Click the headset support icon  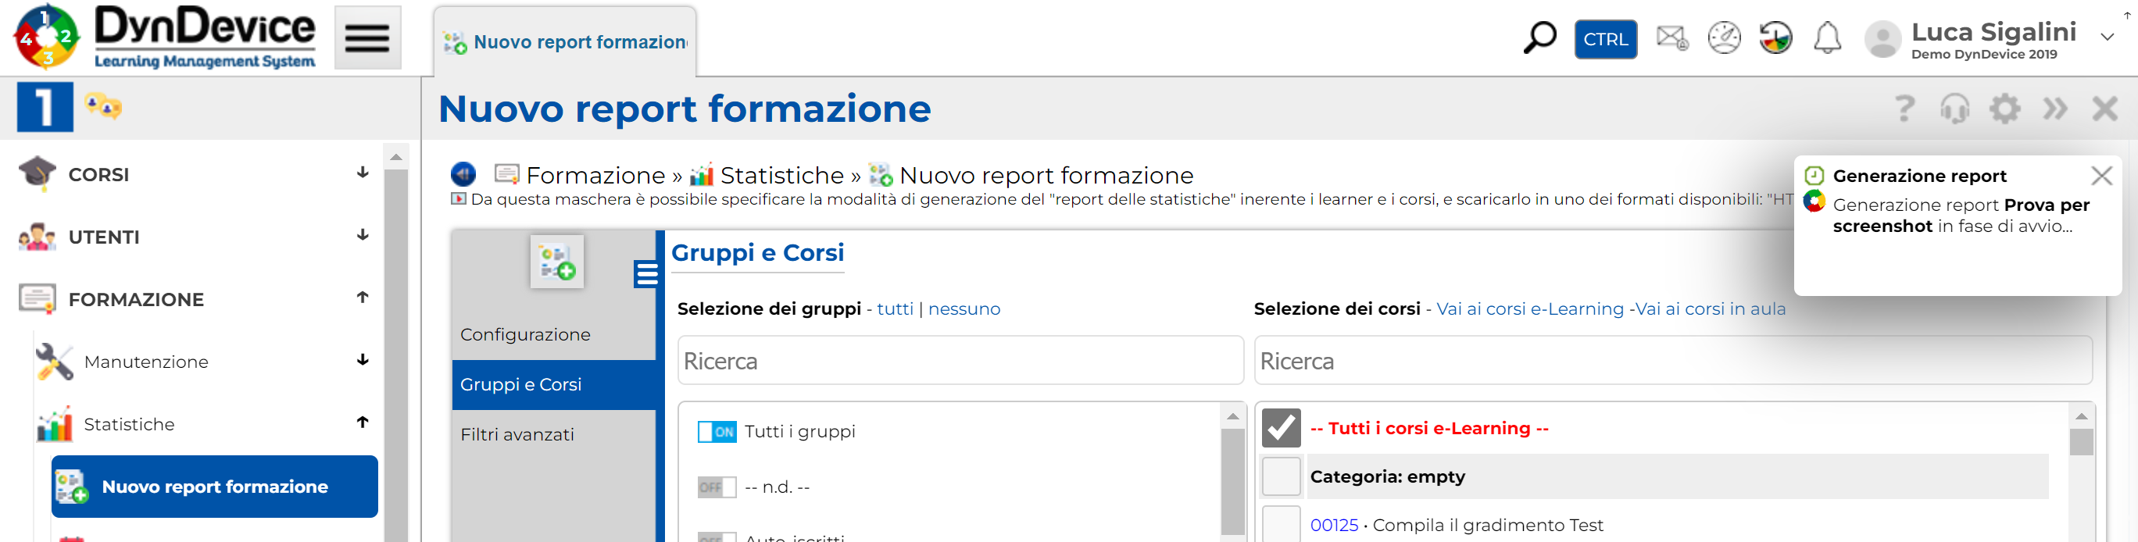coord(1954,109)
